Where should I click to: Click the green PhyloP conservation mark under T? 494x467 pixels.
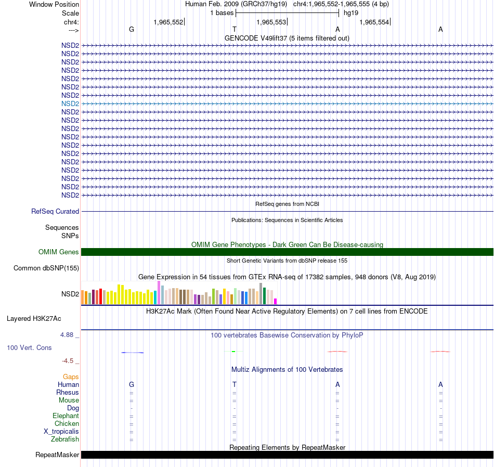(x=233, y=351)
